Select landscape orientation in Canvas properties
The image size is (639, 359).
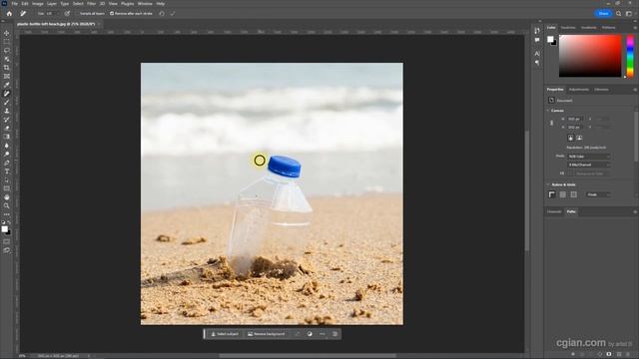(579, 138)
